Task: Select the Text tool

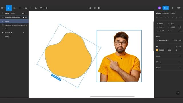Action: [31, 8]
